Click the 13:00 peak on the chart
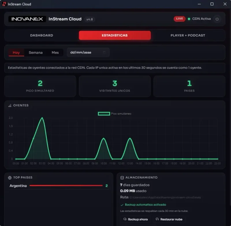Viewport: 231px width, 226px height. (x=130, y=138)
